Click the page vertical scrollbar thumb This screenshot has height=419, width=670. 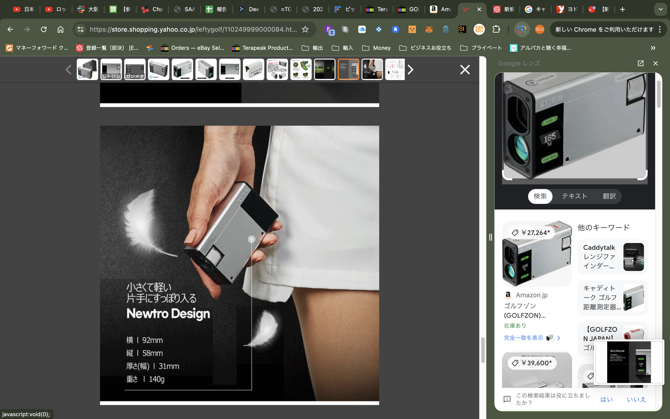(x=482, y=350)
